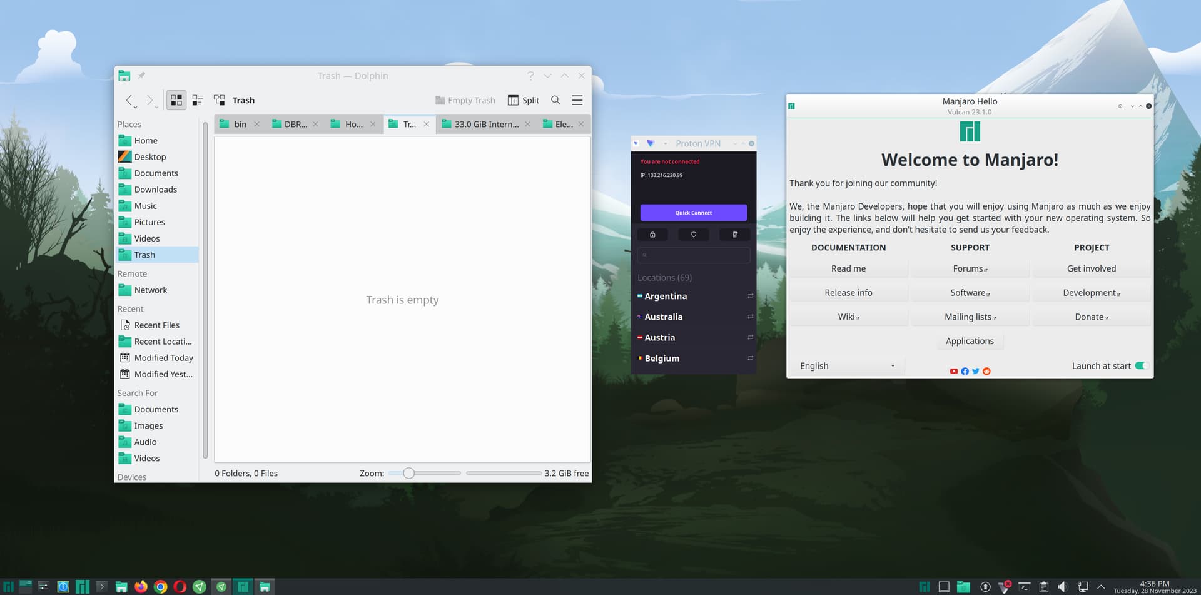Open the Dolphin search icon
Screen dimensions: 1201x595
(555, 100)
